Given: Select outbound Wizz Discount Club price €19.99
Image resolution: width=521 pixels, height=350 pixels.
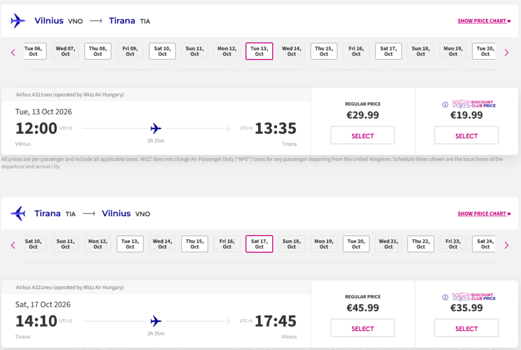Looking at the screenshot, I should pyautogui.click(x=467, y=136).
